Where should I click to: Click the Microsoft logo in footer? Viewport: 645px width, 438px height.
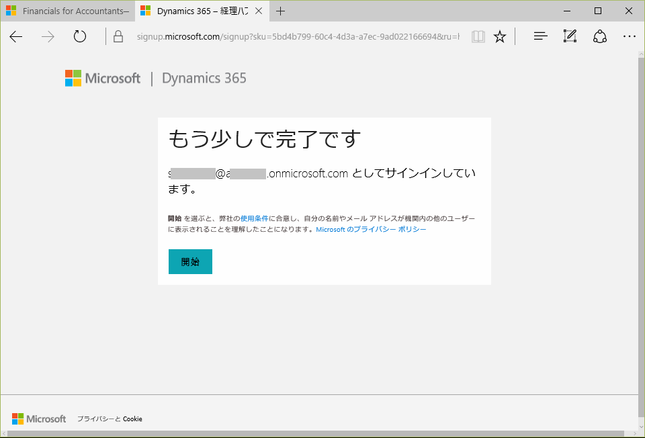39,419
